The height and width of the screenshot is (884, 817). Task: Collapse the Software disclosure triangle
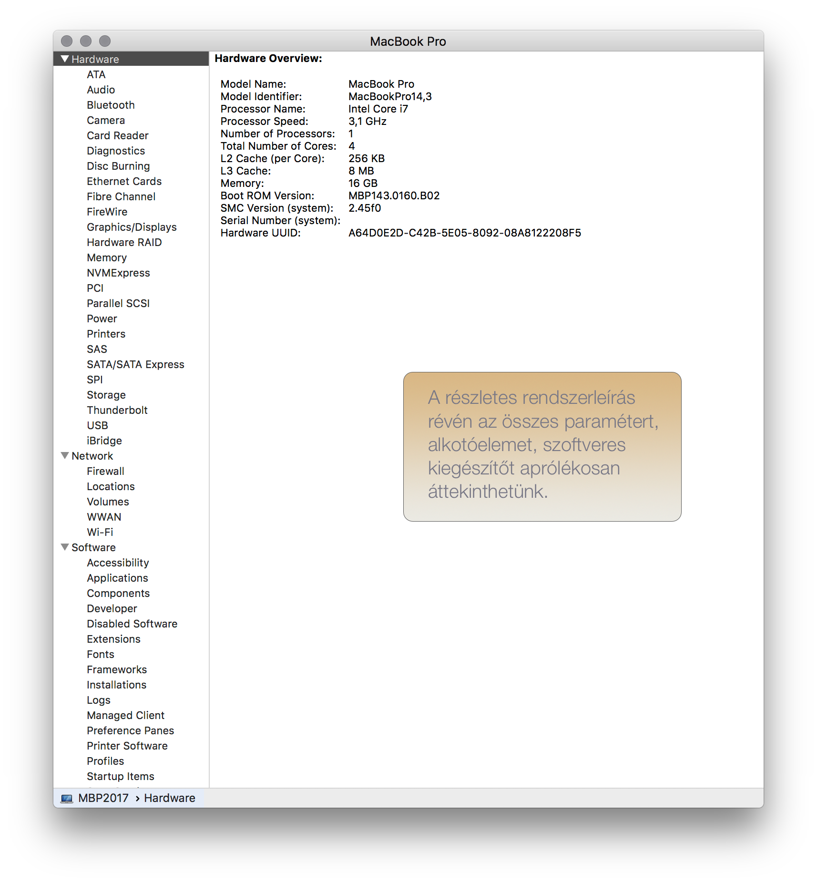click(x=65, y=547)
